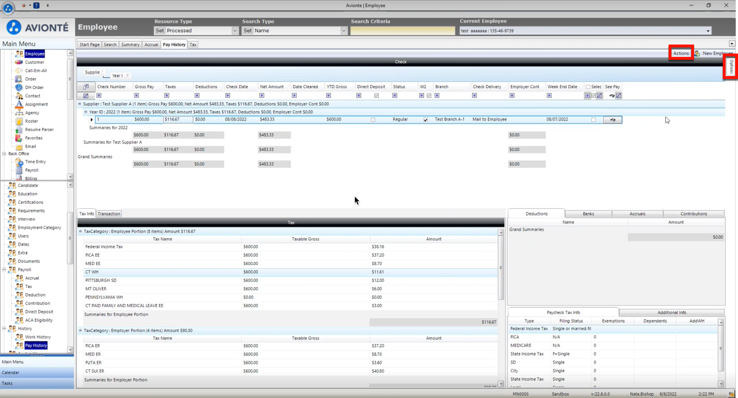Open the Agency menu icon
Image resolution: width=738 pixels, height=398 pixels.
click(x=19, y=112)
